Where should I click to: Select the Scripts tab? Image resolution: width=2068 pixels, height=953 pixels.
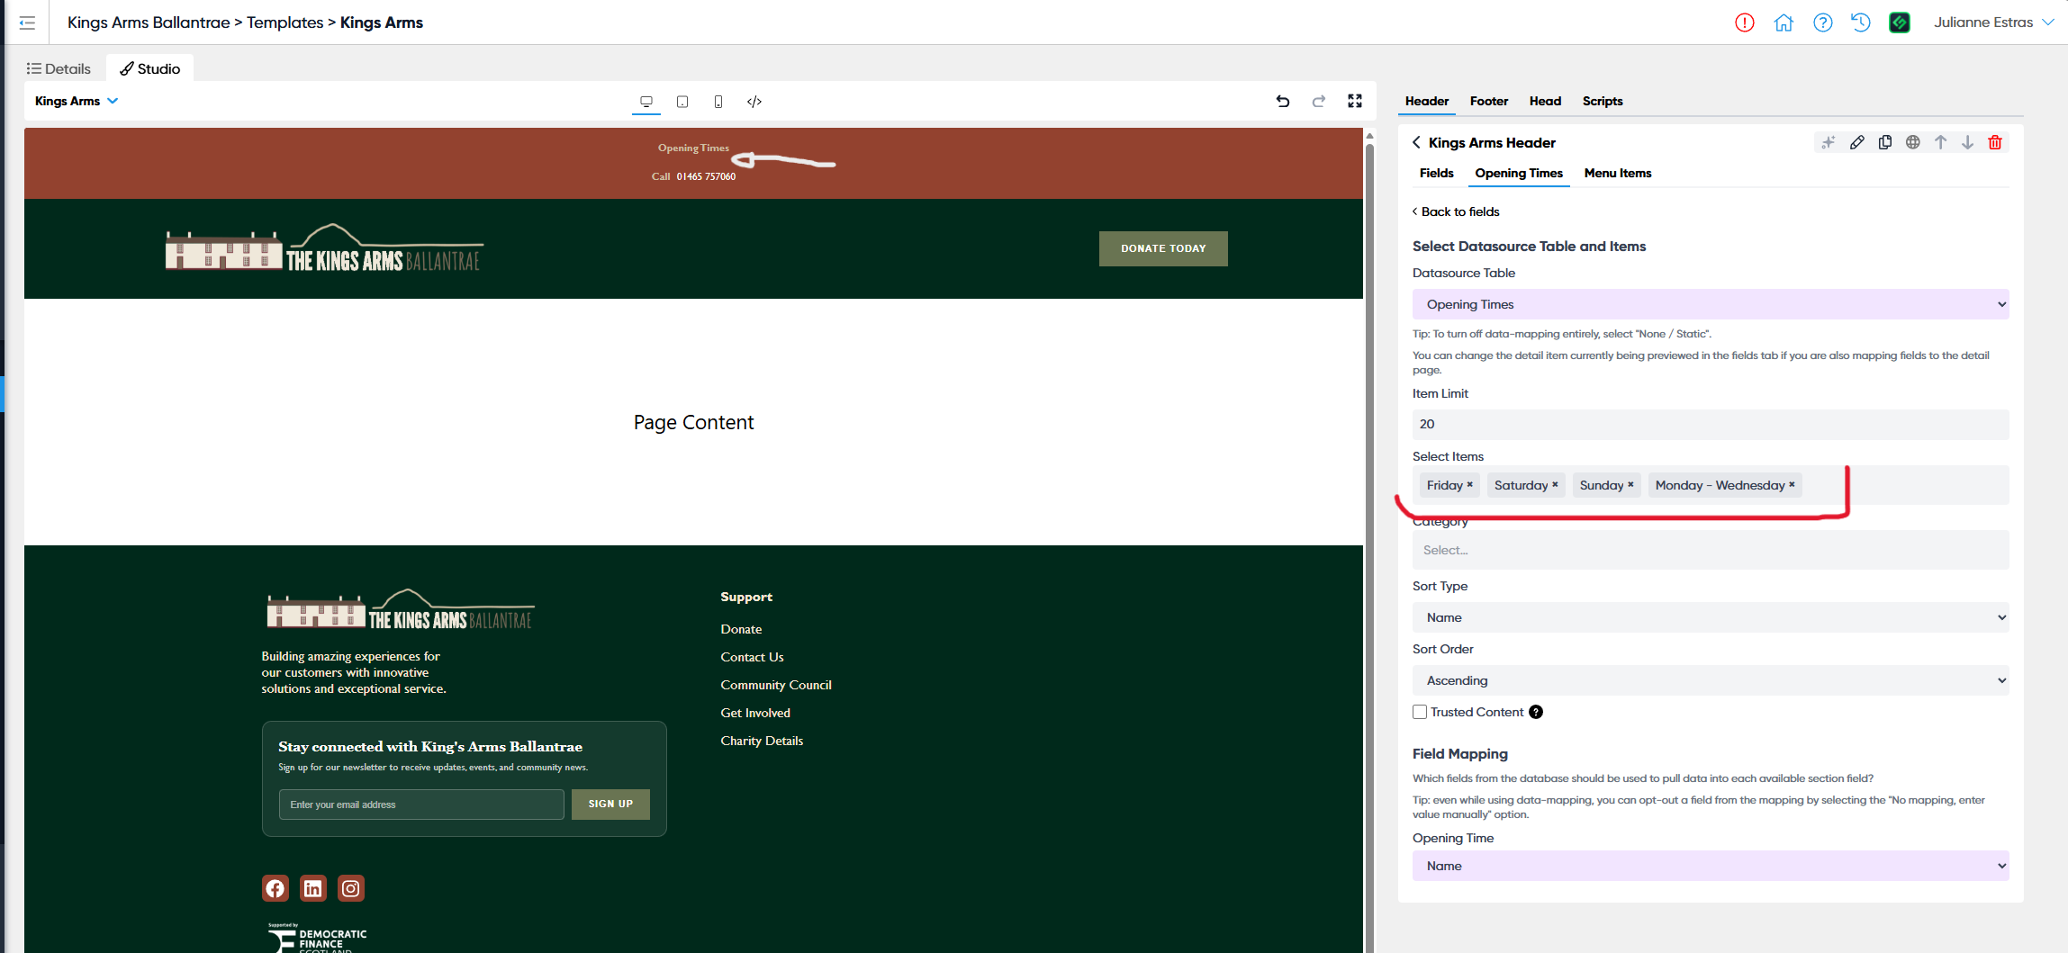tap(1603, 101)
